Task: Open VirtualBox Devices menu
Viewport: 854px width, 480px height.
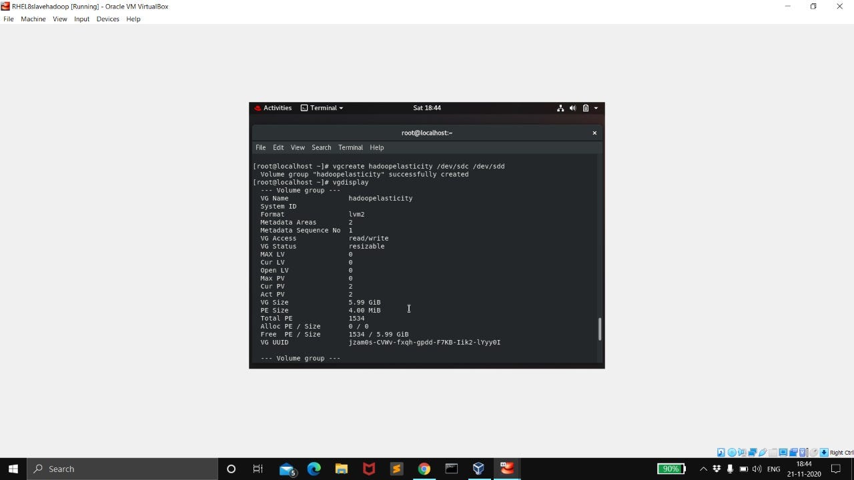Action: [x=107, y=19]
